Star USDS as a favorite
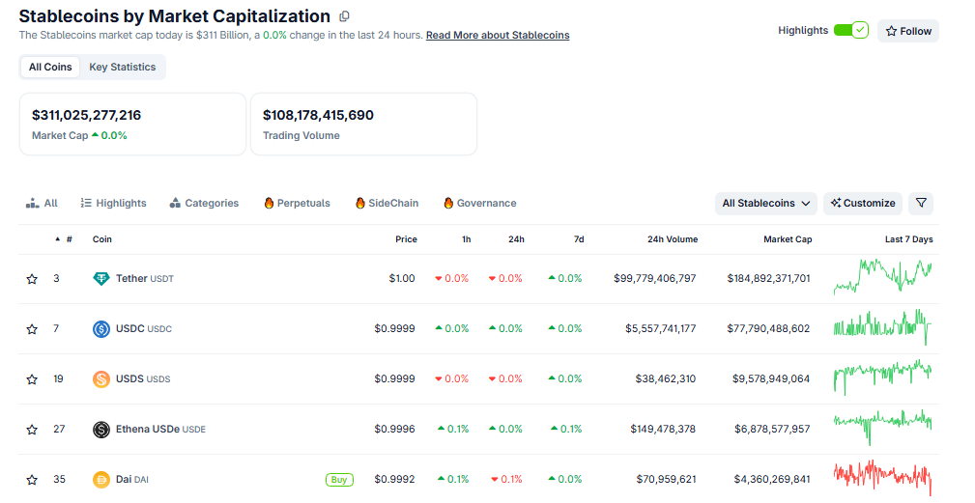975x503 pixels. tap(32, 379)
